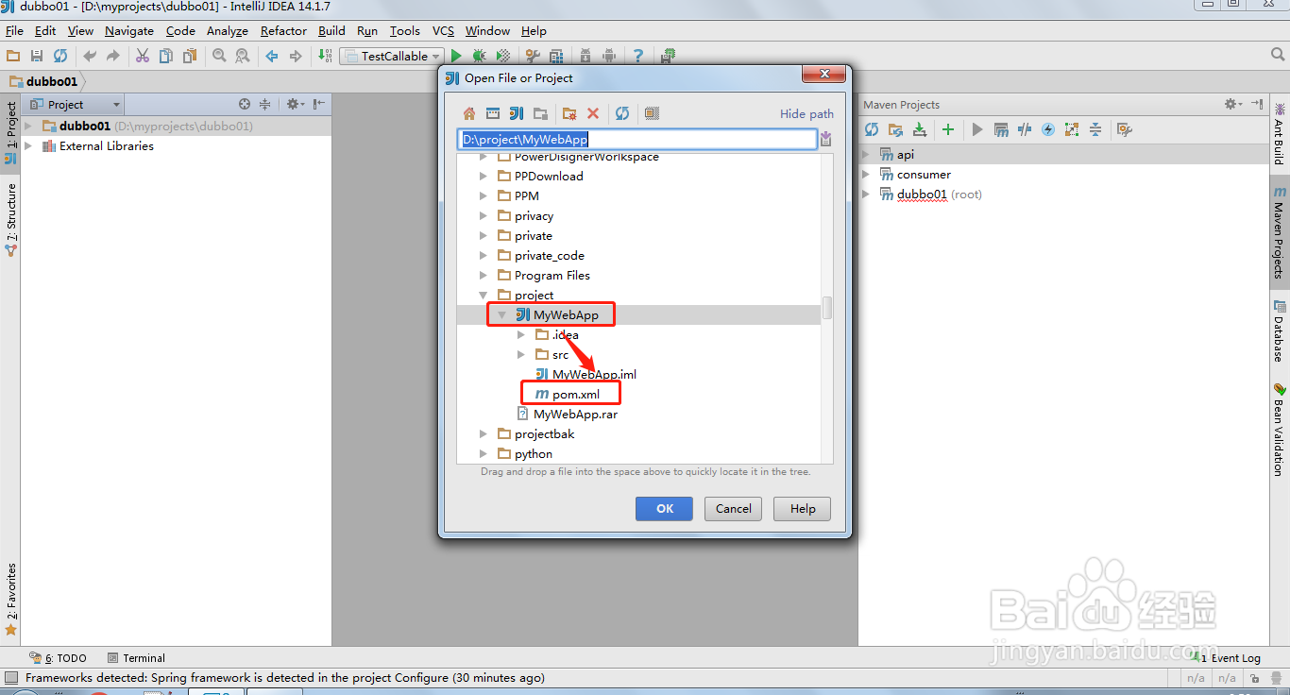Screen dimensions: 1290x695
Task: Open the Project view dropdown in Project panel
Action: 76,105
